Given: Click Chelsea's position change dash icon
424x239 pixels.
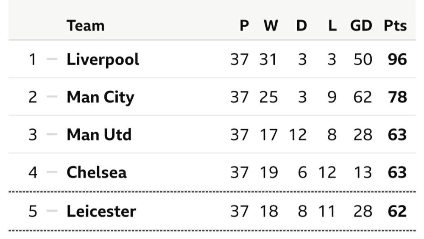Looking at the screenshot, I should tap(52, 172).
